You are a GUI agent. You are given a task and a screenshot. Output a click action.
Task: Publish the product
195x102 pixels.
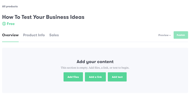[x=181, y=35]
